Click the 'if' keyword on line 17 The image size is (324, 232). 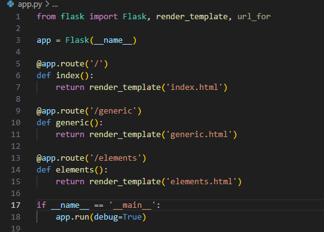(42, 205)
